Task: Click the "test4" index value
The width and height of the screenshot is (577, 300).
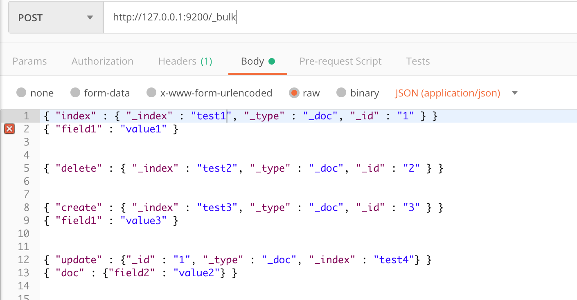Action: tap(394, 260)
